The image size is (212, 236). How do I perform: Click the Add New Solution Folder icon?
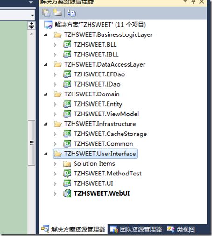pyautogui.click(x=57, y=13)
